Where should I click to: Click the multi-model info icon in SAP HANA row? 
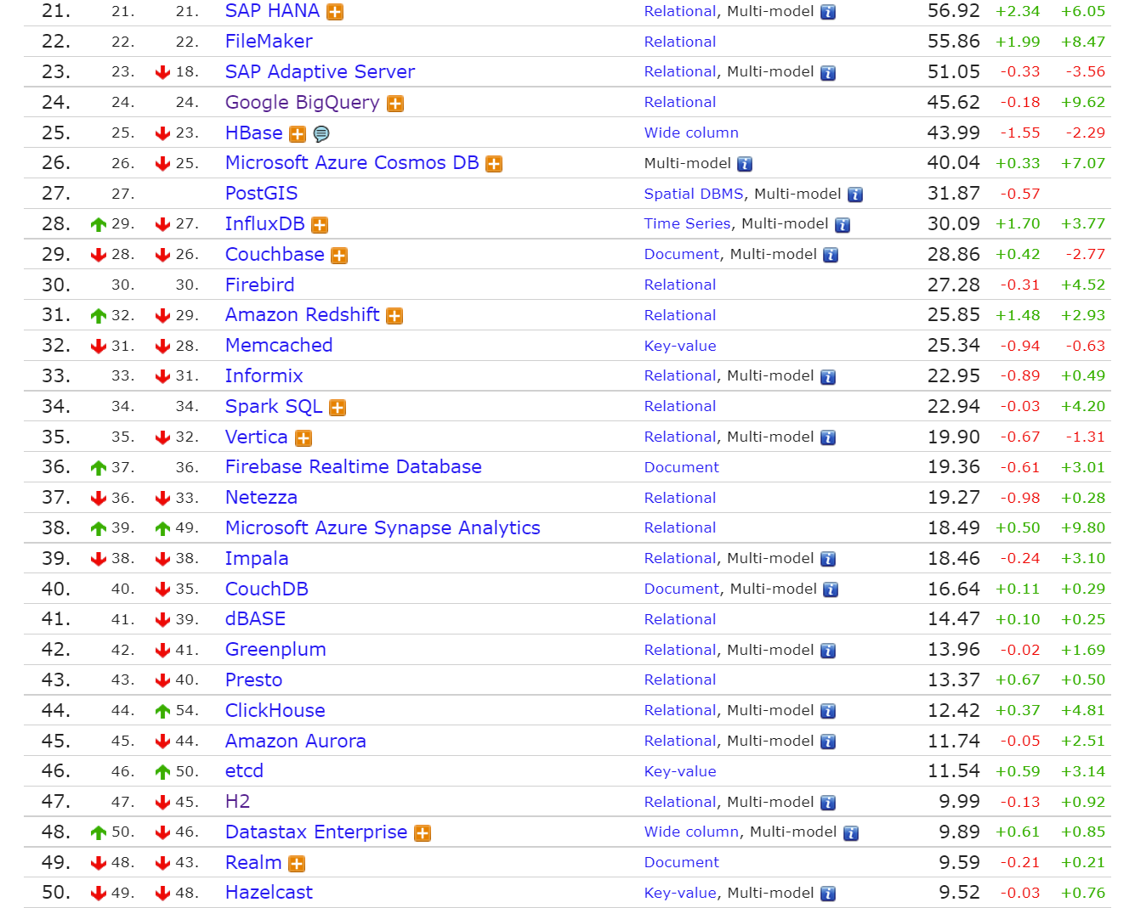[x=828, y=12]
